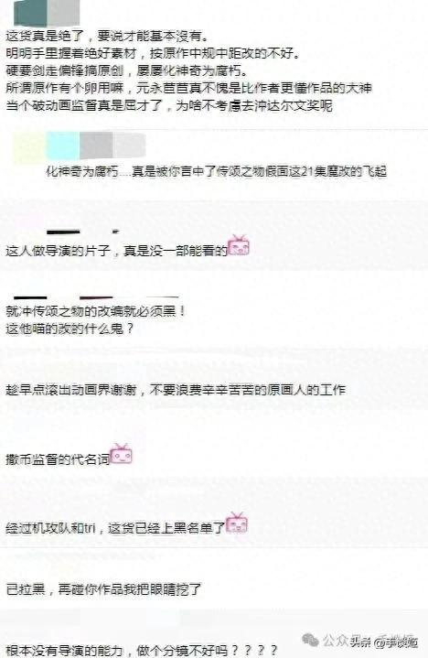Click the 公众号 watermark text

(x=370, y=642)
